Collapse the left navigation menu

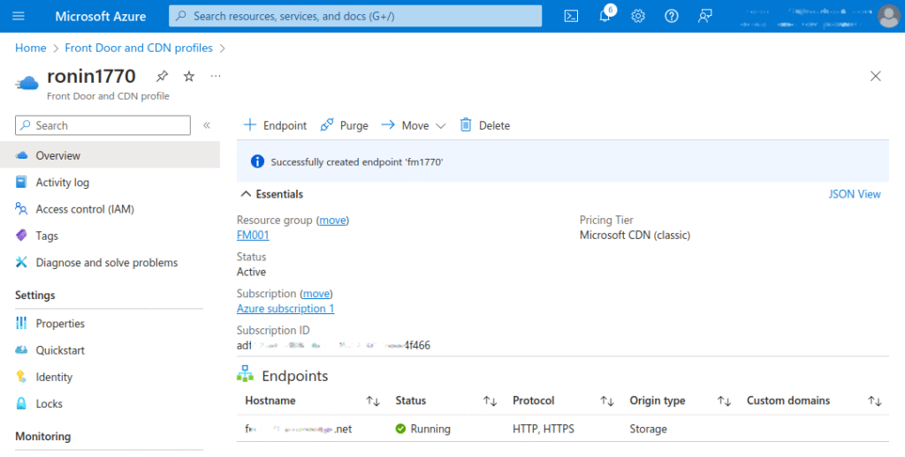[x=207, y=125]
